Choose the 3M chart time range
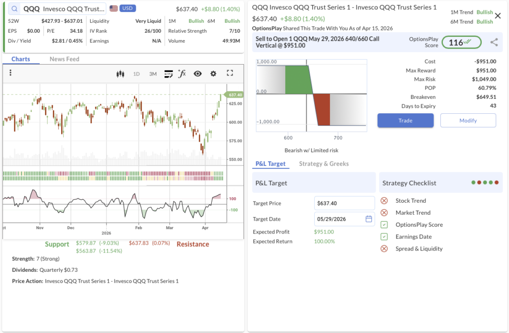509x333 pixels. pos(153,74)
